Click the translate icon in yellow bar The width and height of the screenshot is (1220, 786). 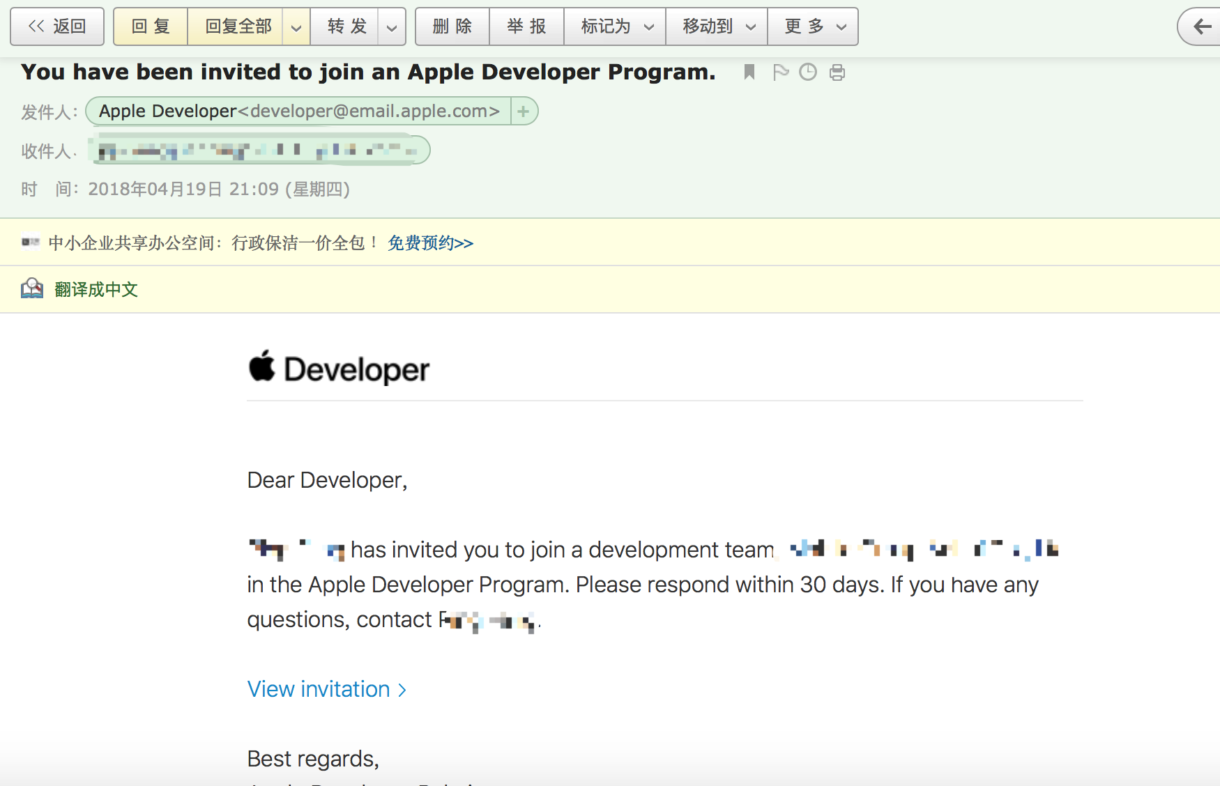[32, 288]
